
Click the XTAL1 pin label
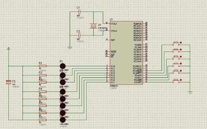click(x=114, y=24)
